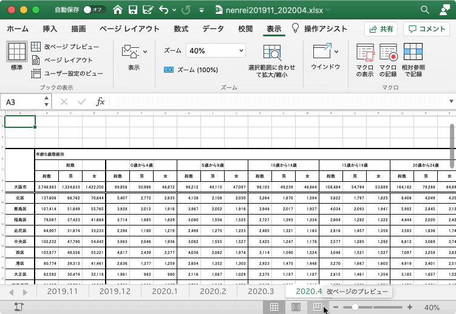Open the ホーム ribbon tab
The image size is (456, 314).
tap(18, 28)
